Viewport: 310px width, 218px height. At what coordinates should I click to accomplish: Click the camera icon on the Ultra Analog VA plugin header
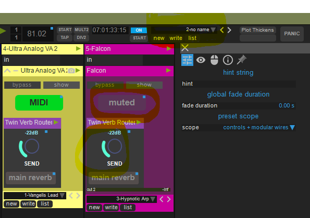pos(71,71)
